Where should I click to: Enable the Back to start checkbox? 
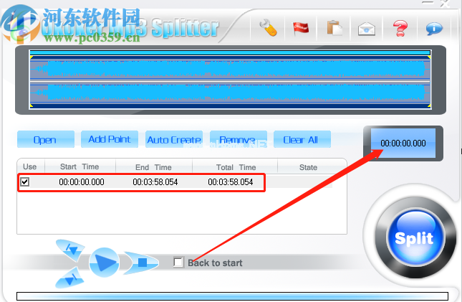tap(178, 263)
